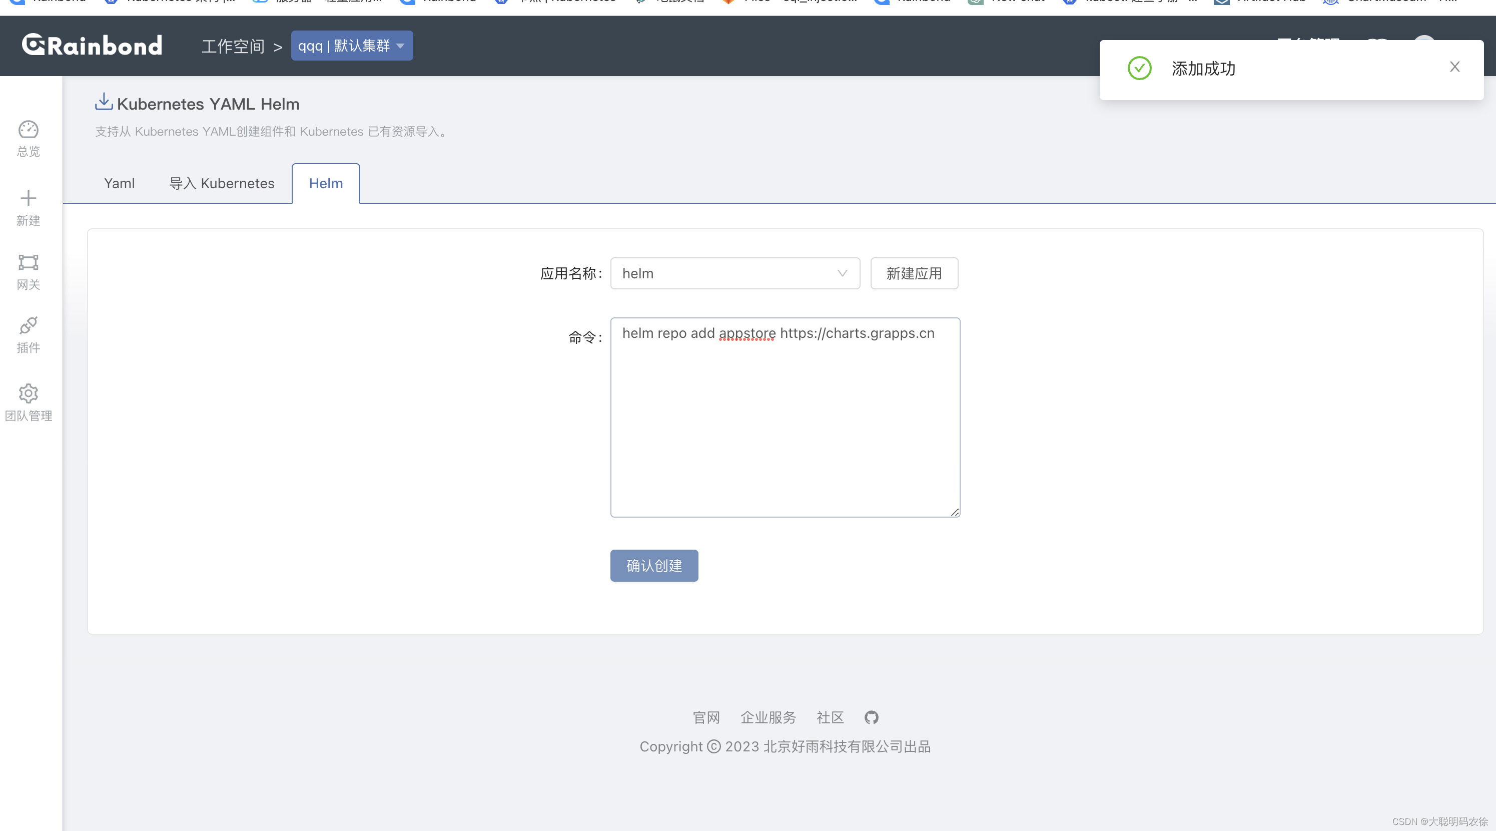The height and width of the screenshot is (831, 1496).
Task: Open the 插件 plugin icon
Action: (28, 326)
